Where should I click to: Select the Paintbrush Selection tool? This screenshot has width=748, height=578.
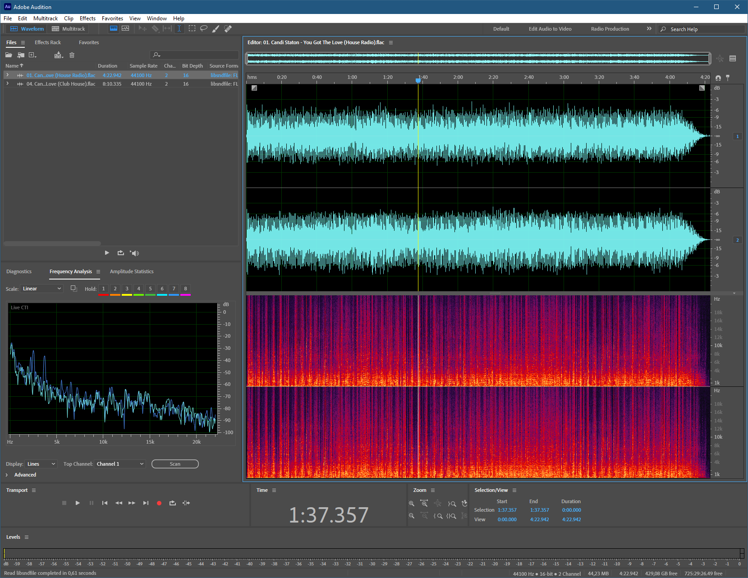point(216,28)
